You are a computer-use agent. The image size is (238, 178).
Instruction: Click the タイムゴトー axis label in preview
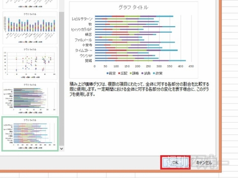click(83, 50)
